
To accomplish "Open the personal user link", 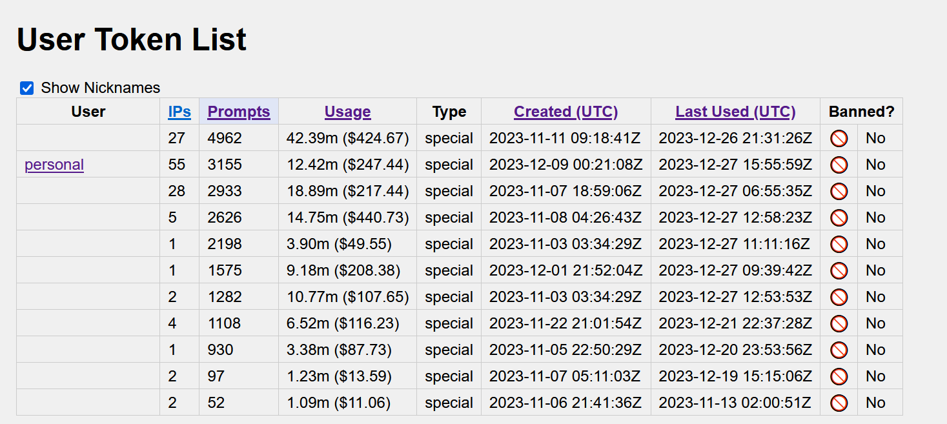I will pos(54,165).
